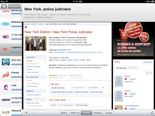The height and width of the screenshot is (116, 155).
Task: Switch to the IMDB.com tab
Action: 75,113
